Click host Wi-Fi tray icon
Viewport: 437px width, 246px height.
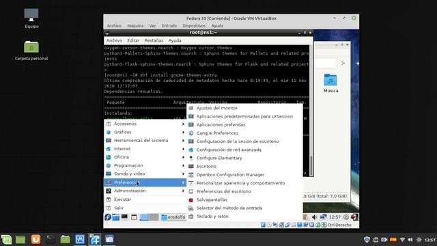tap(402, 240)
